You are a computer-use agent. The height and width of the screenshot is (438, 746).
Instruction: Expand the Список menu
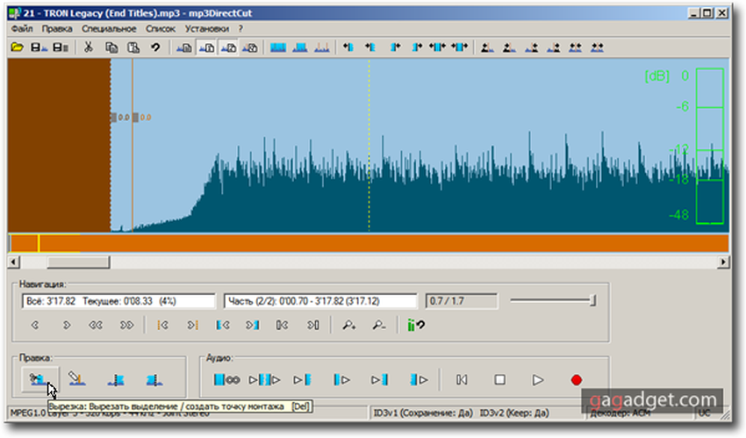coord(161,28)
